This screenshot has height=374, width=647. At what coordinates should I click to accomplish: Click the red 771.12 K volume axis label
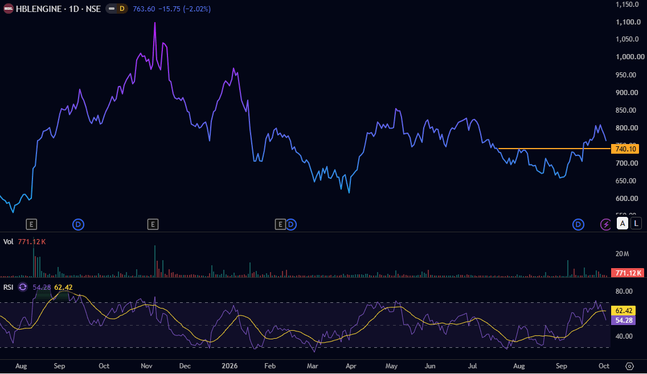point(628,273)
